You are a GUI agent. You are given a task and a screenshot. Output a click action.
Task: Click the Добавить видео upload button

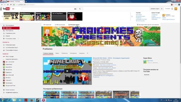click(x=155, y=9)
